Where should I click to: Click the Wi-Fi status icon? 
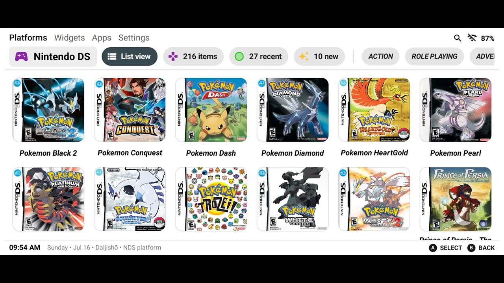[x=472, y=38]
